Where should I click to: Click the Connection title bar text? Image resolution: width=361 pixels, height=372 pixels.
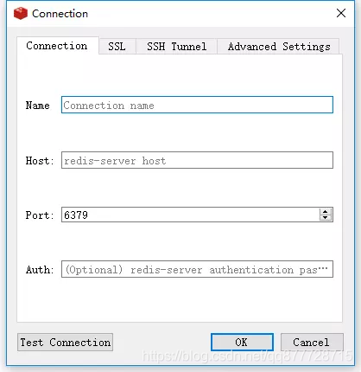click(60, 14)
